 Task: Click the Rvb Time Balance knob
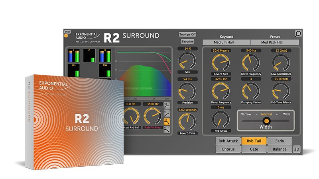281,91
